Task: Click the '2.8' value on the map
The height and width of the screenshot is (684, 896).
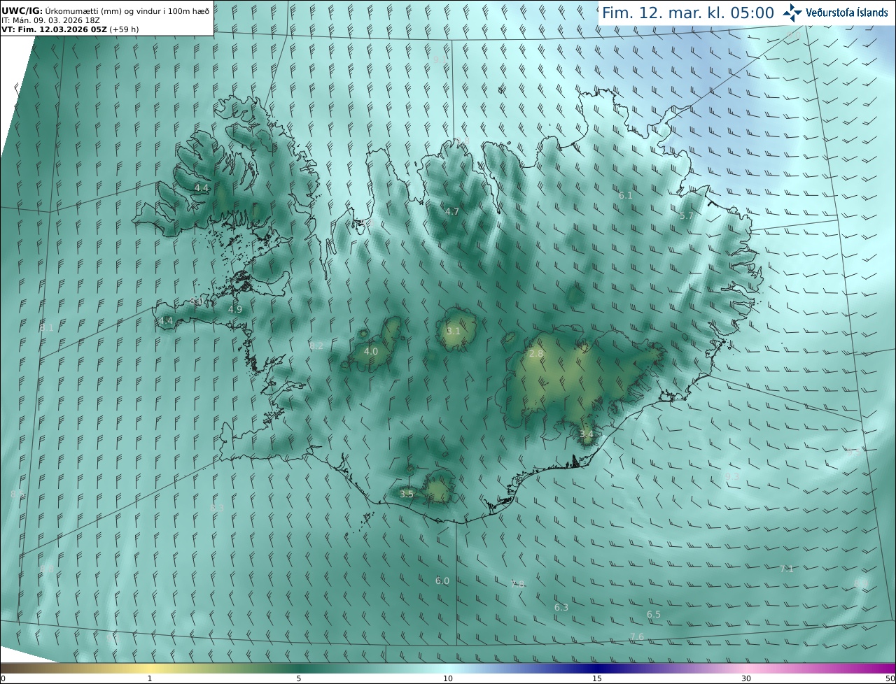Action: [535, 354]
